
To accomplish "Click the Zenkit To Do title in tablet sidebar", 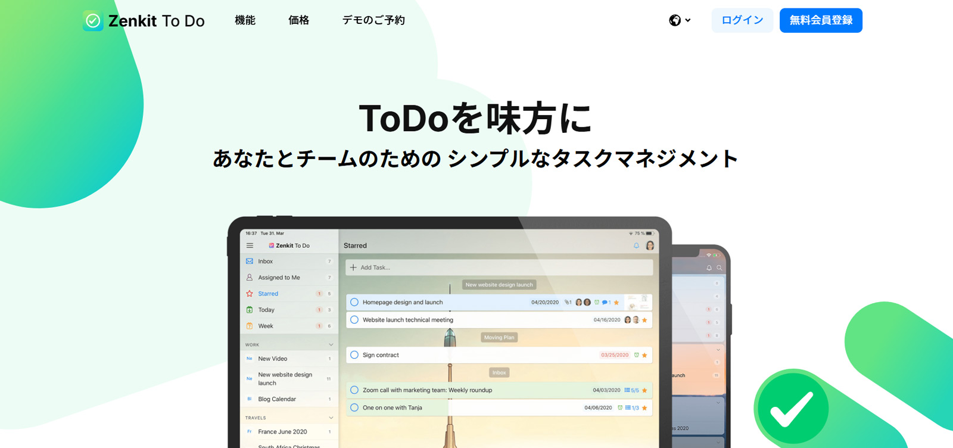I will click(289, 245).
